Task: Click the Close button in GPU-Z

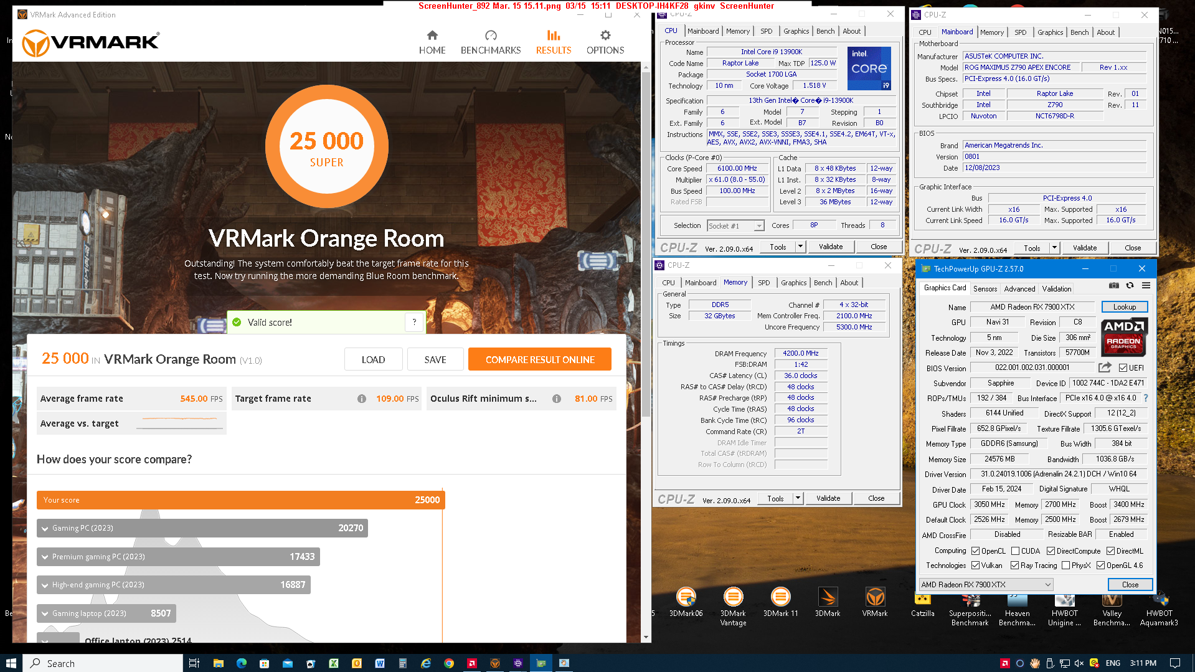Action: 1130,585
